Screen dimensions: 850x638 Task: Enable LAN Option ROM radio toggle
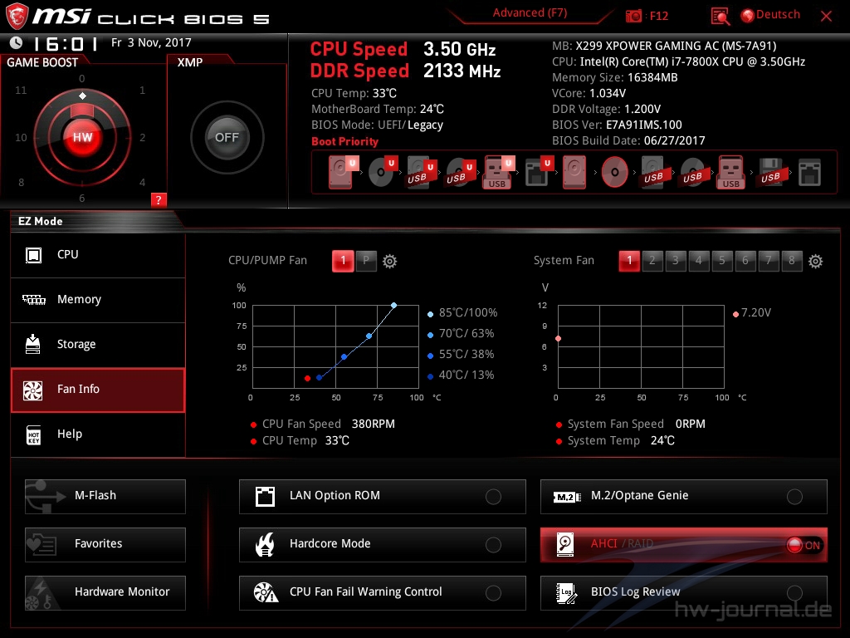tap(493, 497)
